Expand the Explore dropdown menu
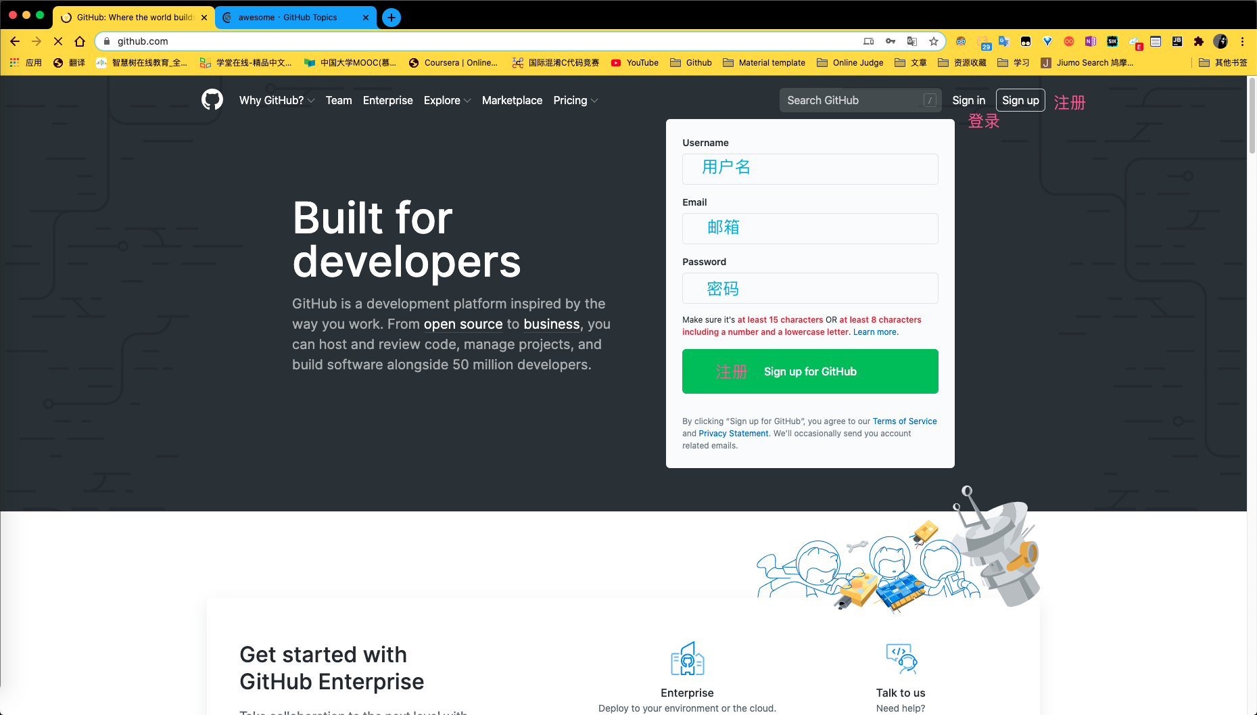Screen dimensions: 1257x715 [x=447, y=100]
